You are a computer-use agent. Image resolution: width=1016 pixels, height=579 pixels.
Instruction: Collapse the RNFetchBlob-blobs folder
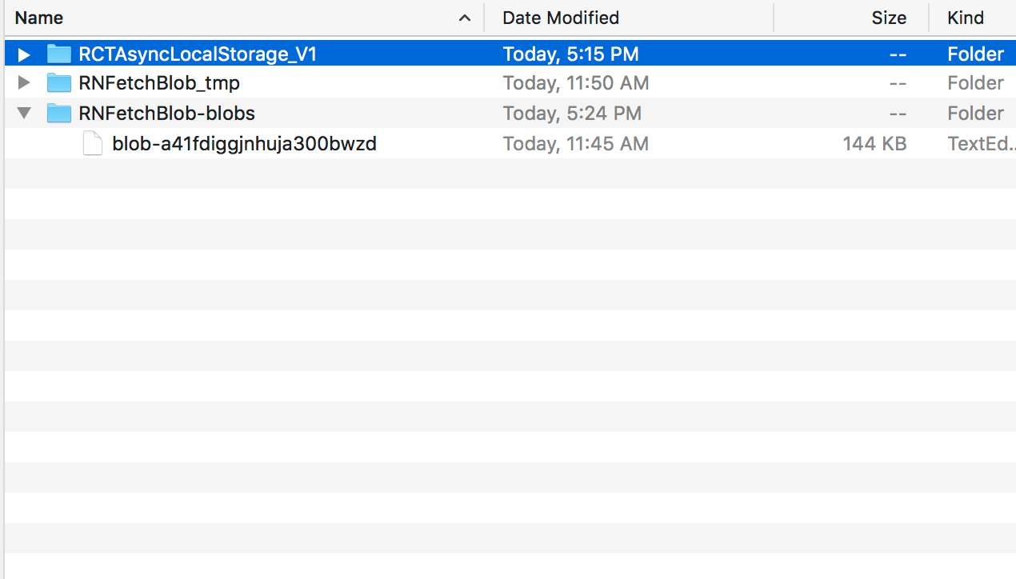point(24,114)
